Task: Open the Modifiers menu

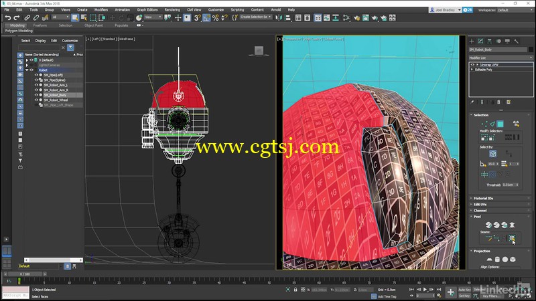Action: [x=101, y=9]
